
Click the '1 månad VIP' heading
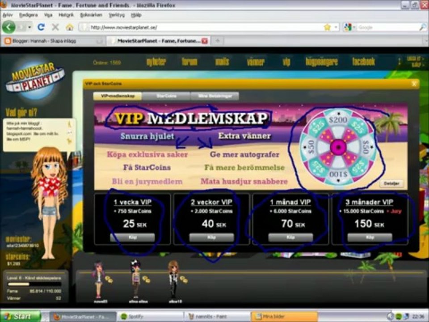pos(290,202)
